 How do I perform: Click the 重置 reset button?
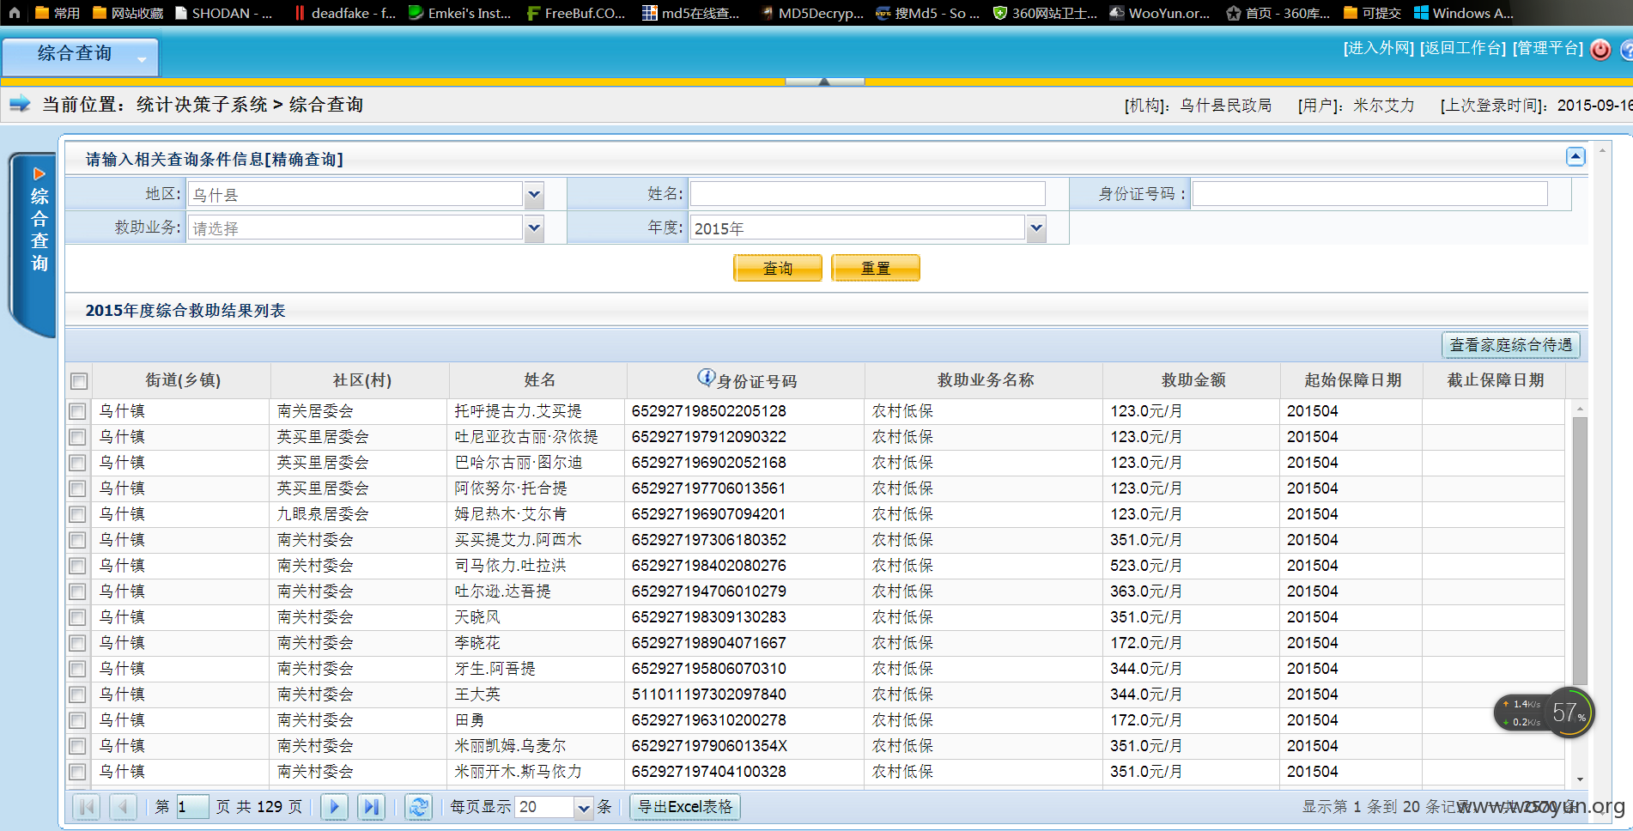coord(876,268)
